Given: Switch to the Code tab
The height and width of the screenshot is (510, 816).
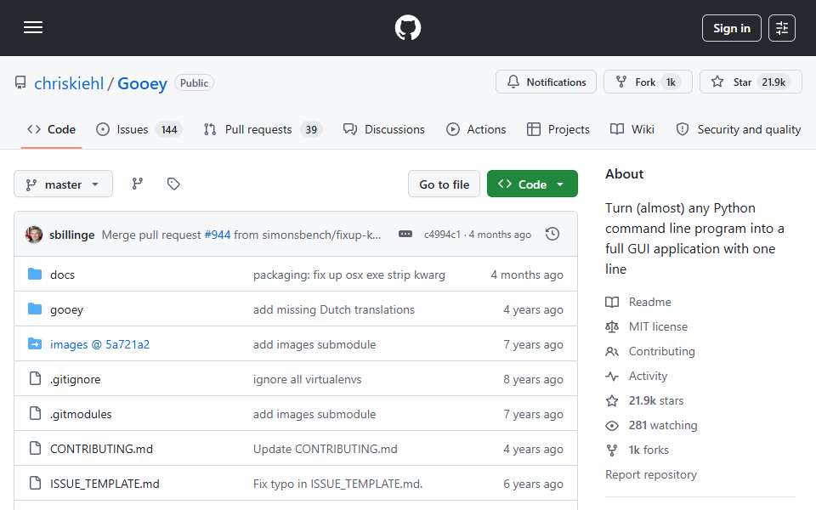Looking at the screenshot, I should (x=52, y=129).
